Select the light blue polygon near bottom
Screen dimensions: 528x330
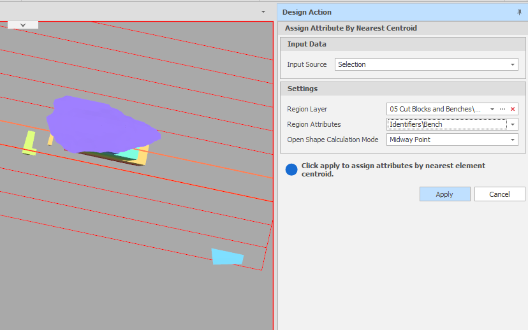point(227,257)
